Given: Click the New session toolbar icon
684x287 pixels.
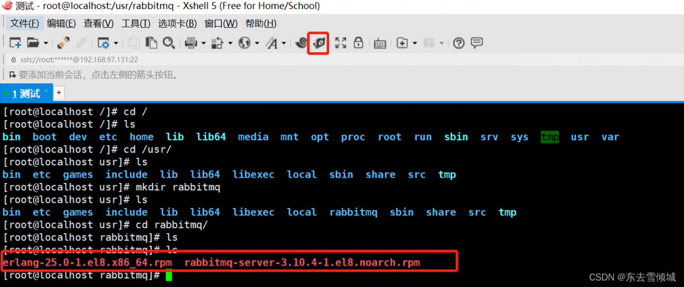Looking at the screenshot, I should (x=15, y=43).
